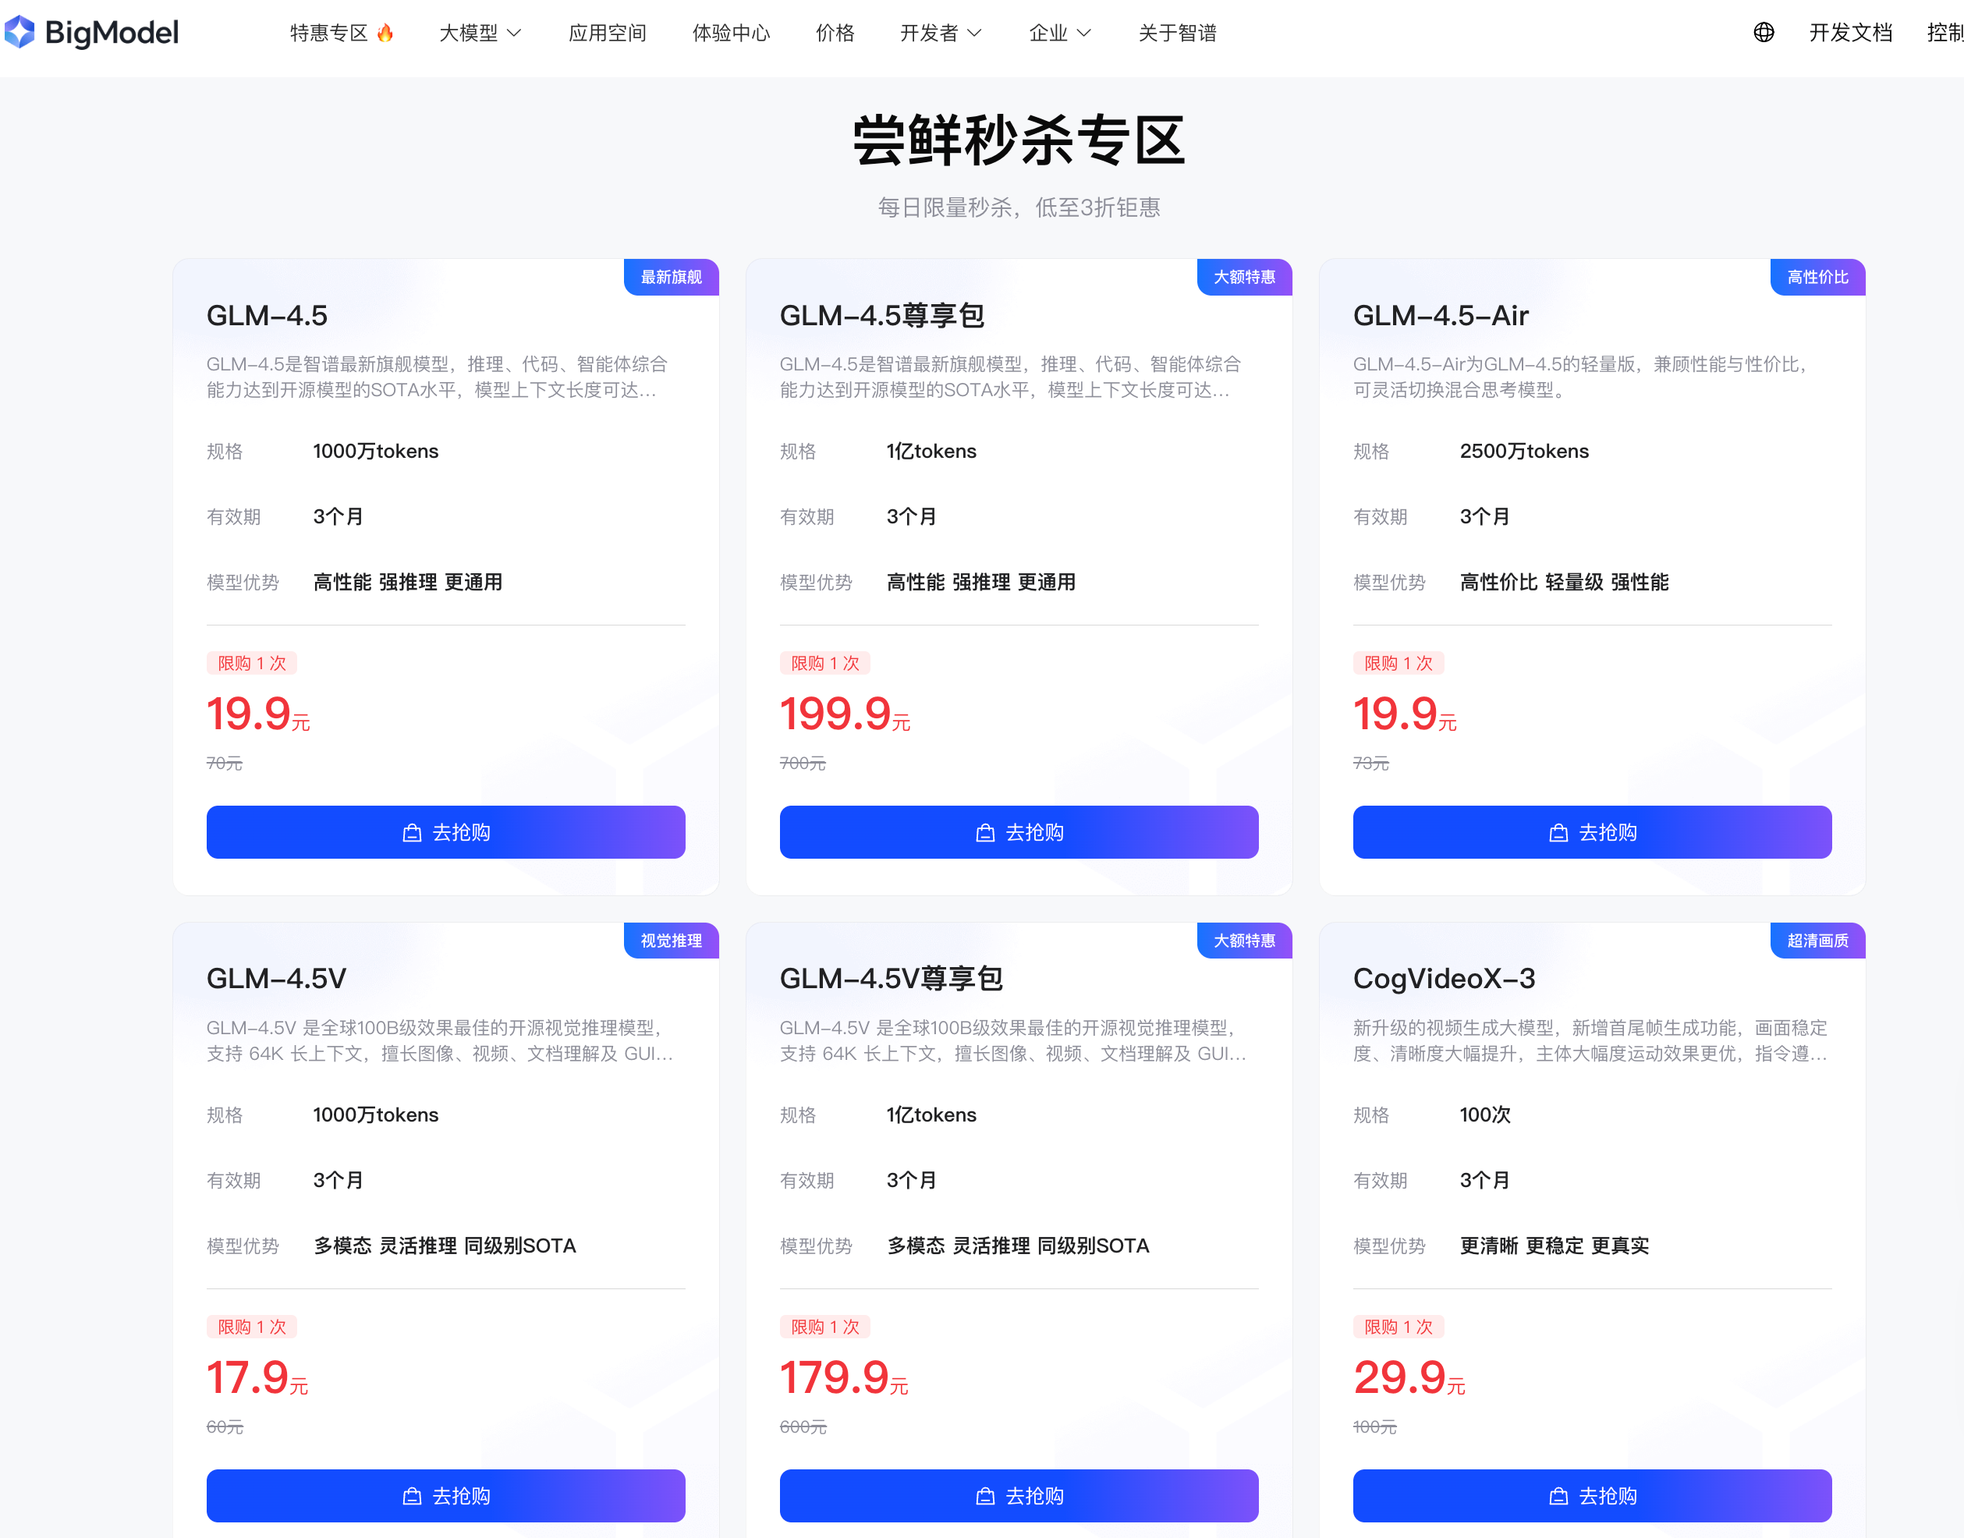Open 关于智谱 in the navigation
Screen dimensions: 1964x1538
[x=1177, y=34]
